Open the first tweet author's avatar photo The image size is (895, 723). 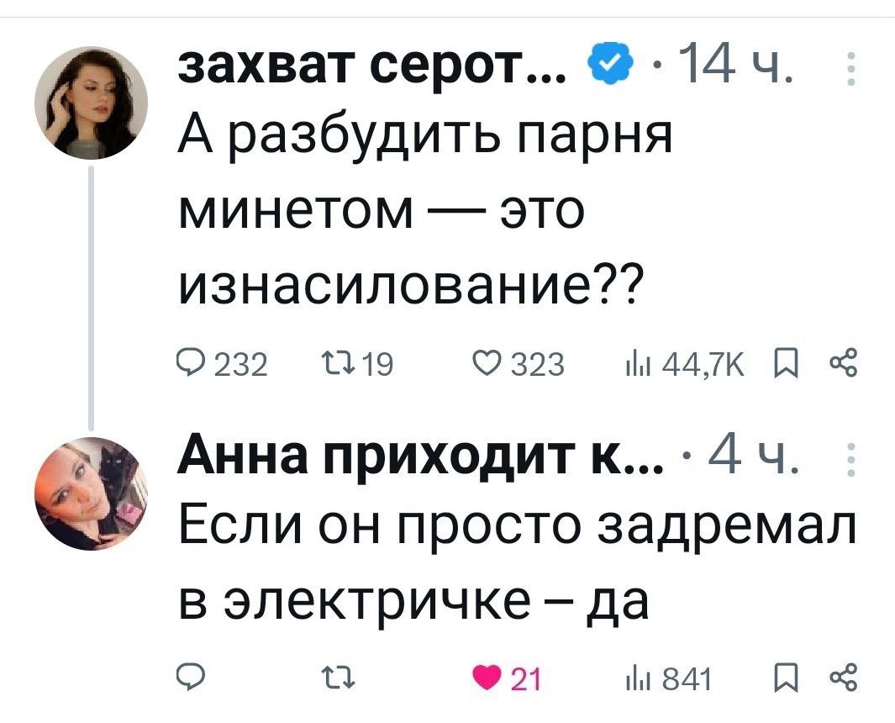point(92,103)
